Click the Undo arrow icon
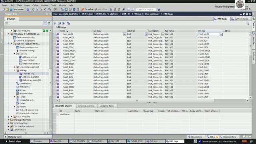This screenshot has height=144, width=256. tap(50, 9)
